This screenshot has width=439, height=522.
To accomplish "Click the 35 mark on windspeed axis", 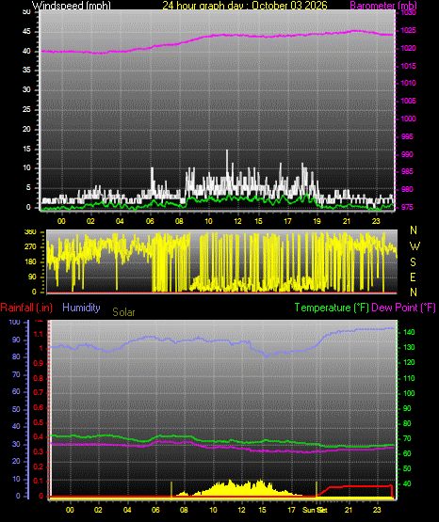I will point(26,70).
